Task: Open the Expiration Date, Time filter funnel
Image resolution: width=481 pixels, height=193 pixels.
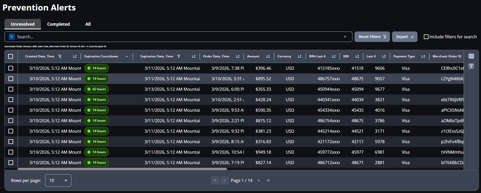Action: 179,56
